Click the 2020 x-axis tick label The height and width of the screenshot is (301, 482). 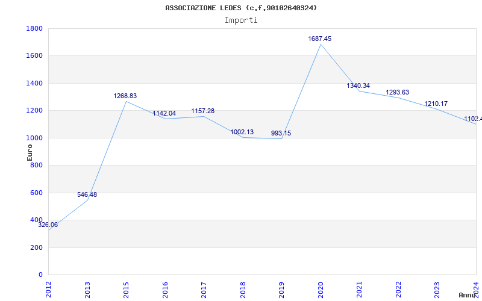click(x=321, y=290)
